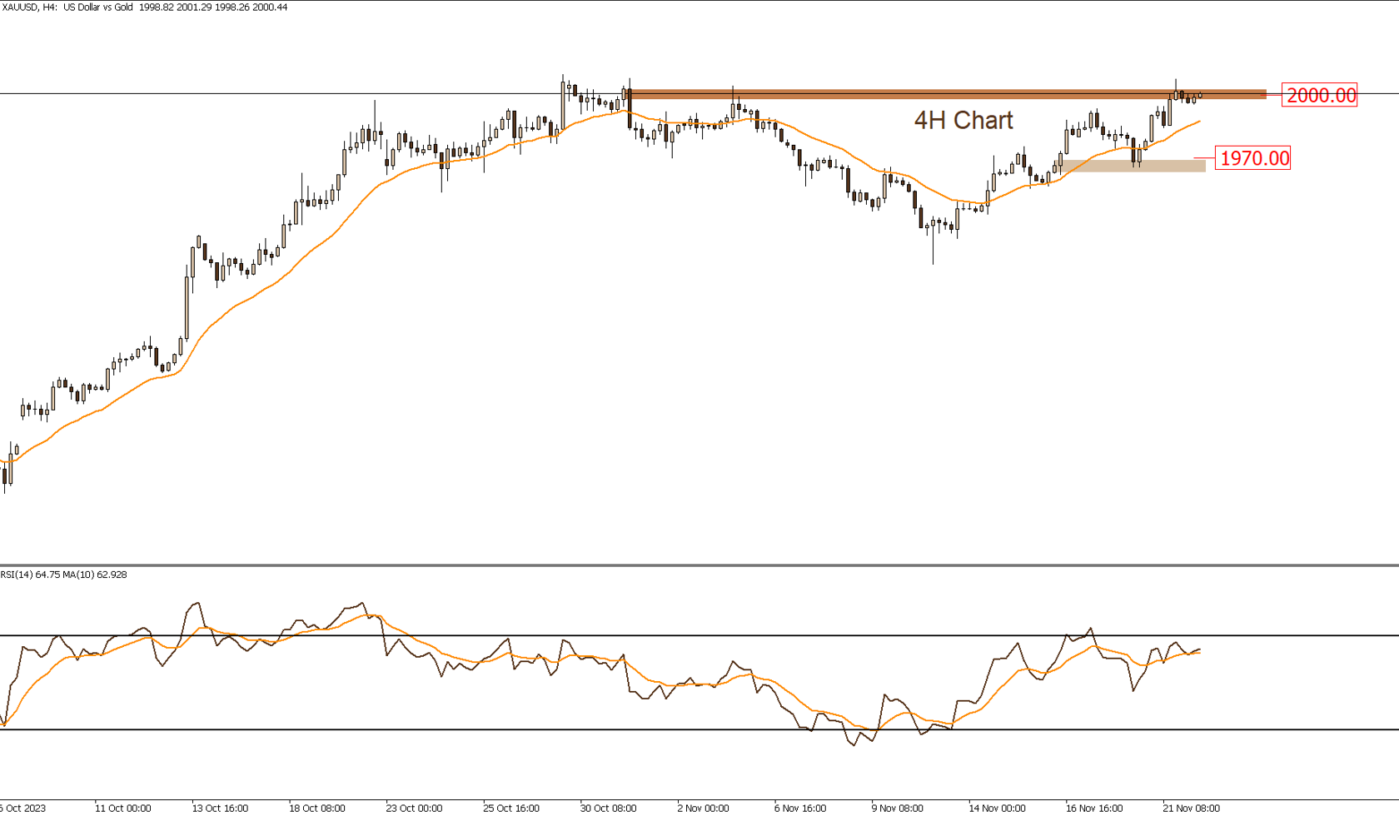
Task: Select the 2 Nov 00:00 date label
Action: pos(704,808)
